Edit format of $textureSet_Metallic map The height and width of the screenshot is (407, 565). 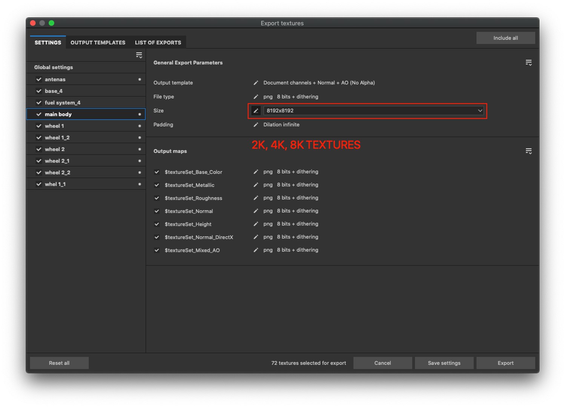(256, 185)
